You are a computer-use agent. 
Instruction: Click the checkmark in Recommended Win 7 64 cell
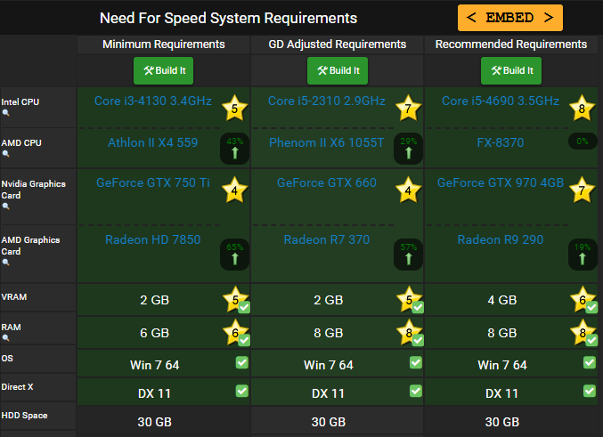(590, 362)
